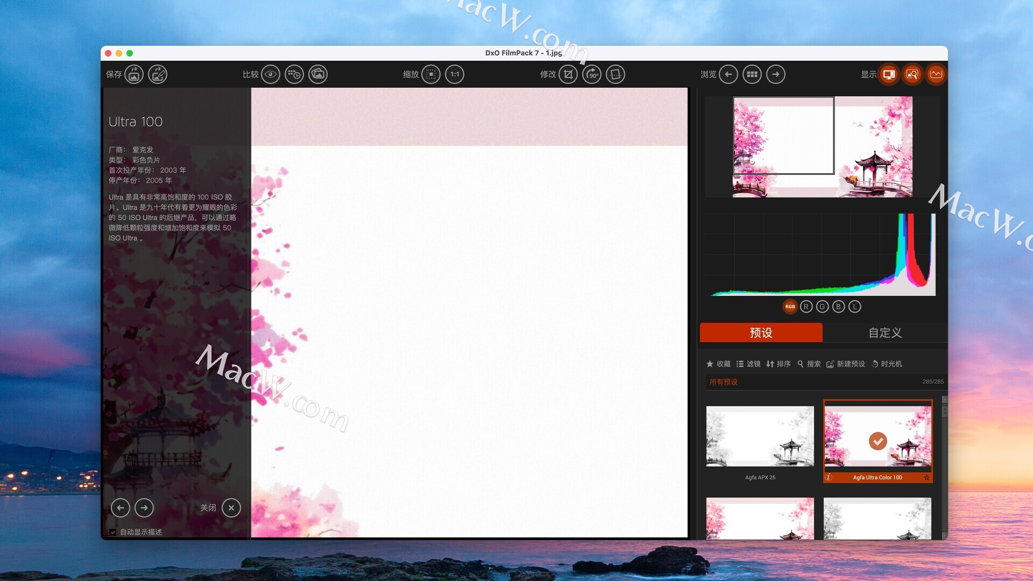Click 收藏 favorites filter

718,364
